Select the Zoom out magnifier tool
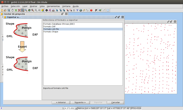This screenshot has height=110, width=183. (26, 10)
